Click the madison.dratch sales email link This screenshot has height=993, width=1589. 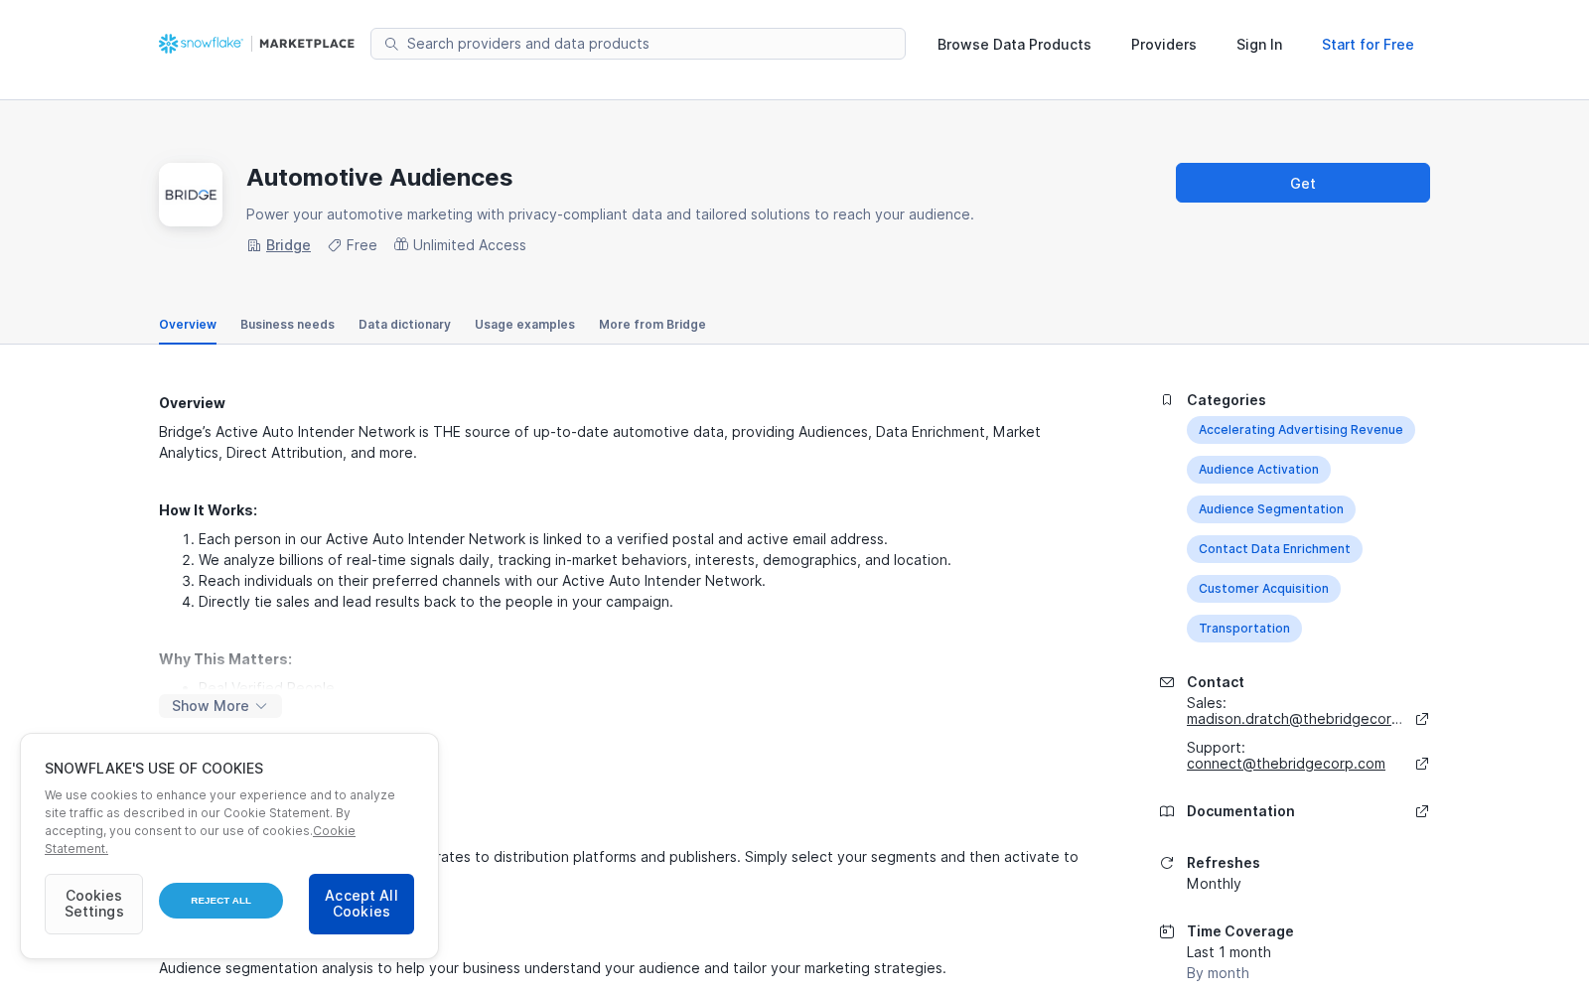coord(1295,719)
